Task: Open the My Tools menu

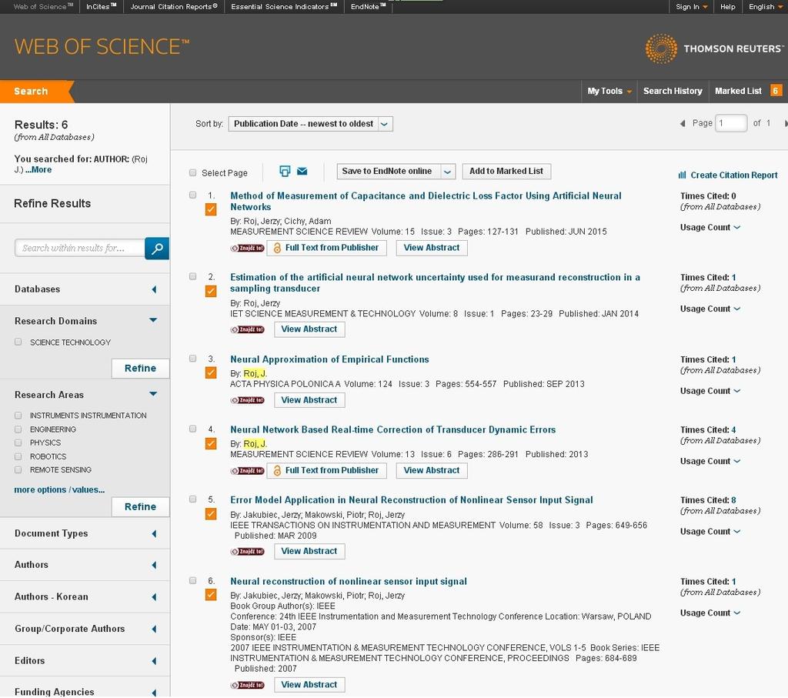Action: (x=609, y=91)
